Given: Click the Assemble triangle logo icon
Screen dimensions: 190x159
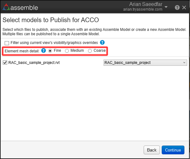Looking at the screenshot, I should click(6, 7).
